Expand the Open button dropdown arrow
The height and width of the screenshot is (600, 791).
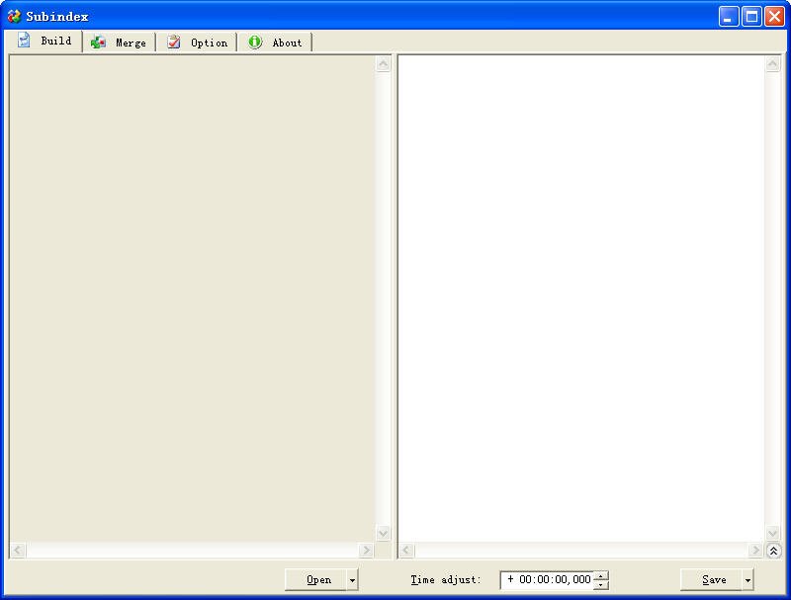352,580
